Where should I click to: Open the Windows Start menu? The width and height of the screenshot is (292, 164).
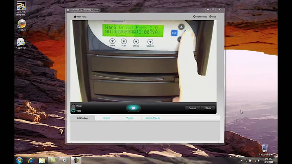point(19,160)
